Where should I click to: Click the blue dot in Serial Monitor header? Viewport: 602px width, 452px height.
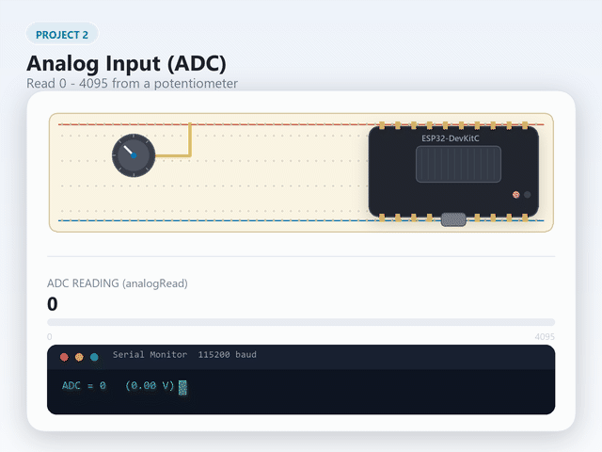pos(94,357)
